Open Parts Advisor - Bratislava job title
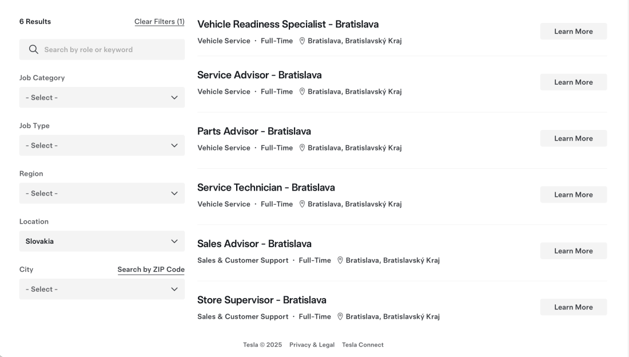The width and height of the screenshot is (629, 357). pyautogui.click(x=254, y=132)
